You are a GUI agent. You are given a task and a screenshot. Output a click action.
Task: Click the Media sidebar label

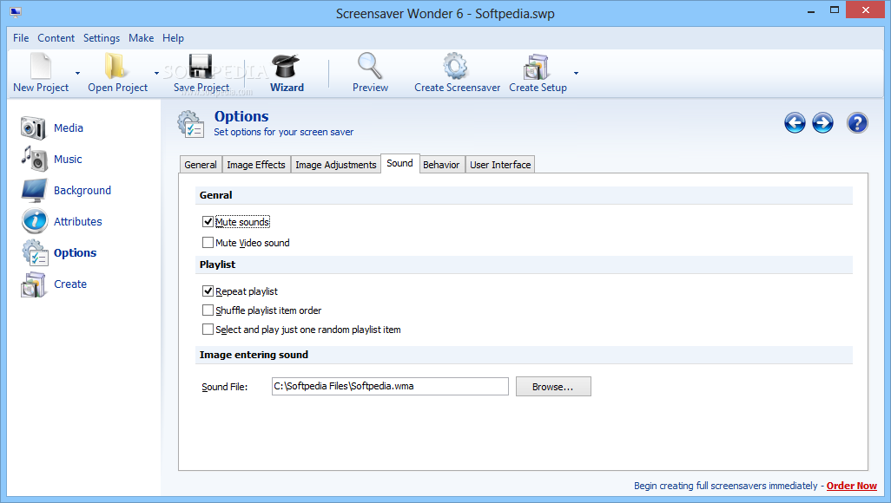coord(69,127)
